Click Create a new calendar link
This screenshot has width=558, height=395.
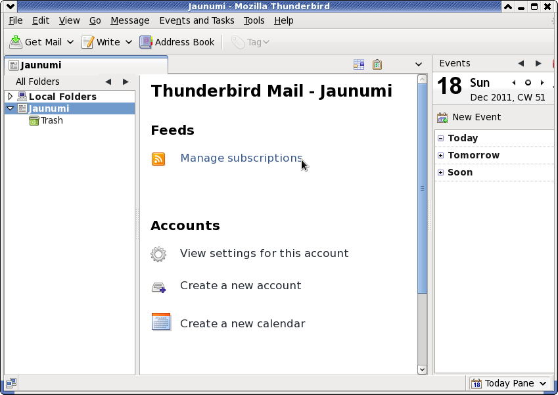(x=243, y=323)
